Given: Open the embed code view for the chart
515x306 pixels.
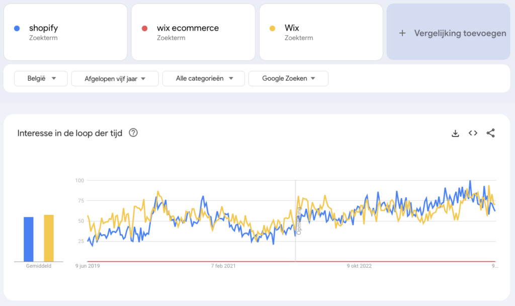Looking at the screenshot, I should pos(473,133).
